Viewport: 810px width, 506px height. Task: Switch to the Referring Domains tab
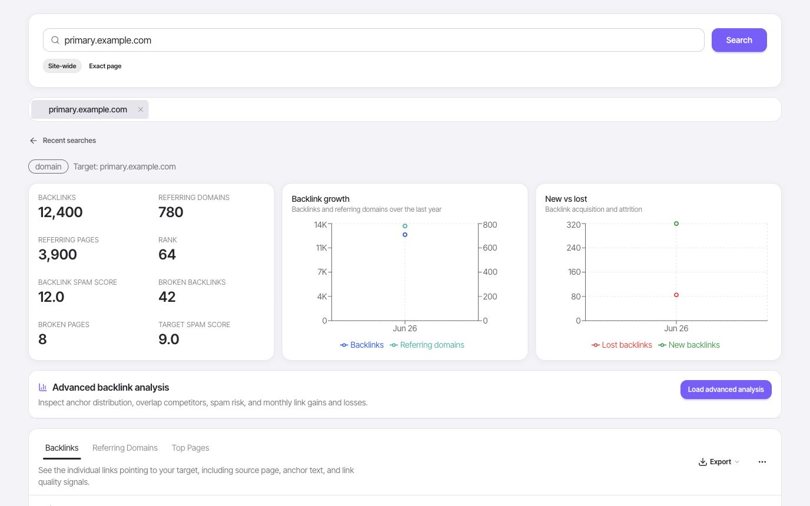click(125, 448)
